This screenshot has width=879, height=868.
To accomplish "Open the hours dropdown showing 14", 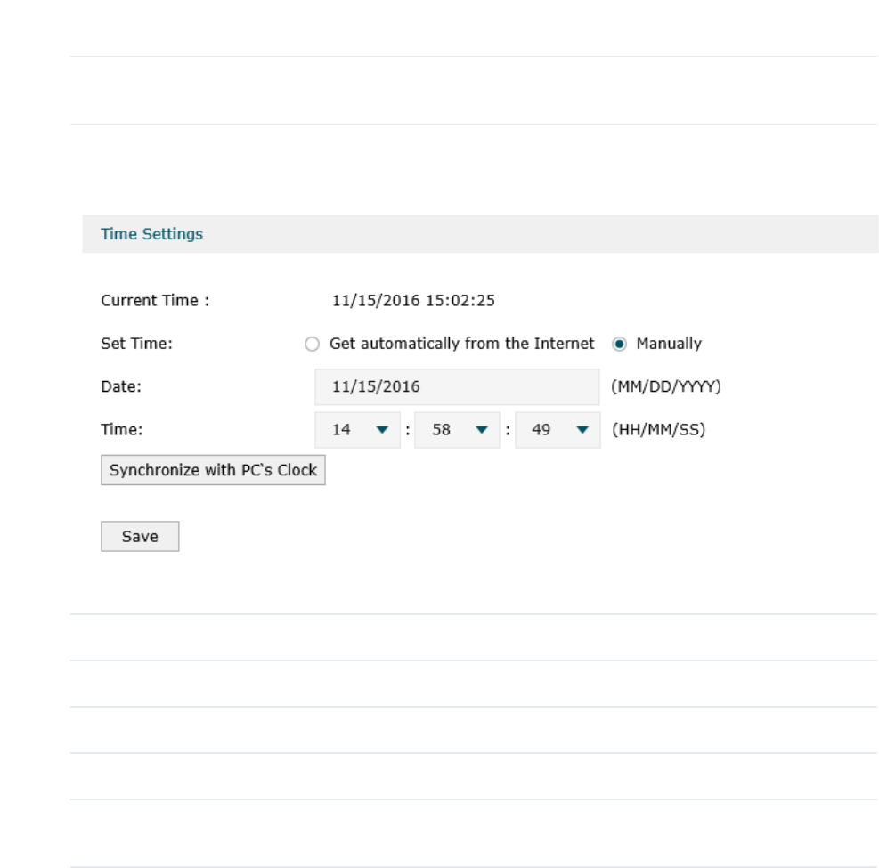I will tap(358, 430).
